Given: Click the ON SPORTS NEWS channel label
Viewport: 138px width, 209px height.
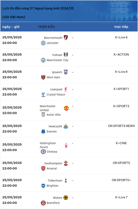Looking at the screenshot, I should [x=121, y=126].
